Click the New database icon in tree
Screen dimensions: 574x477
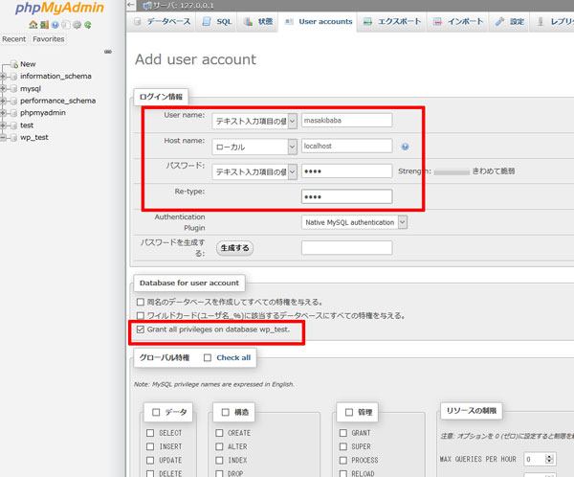click(14, 64)
